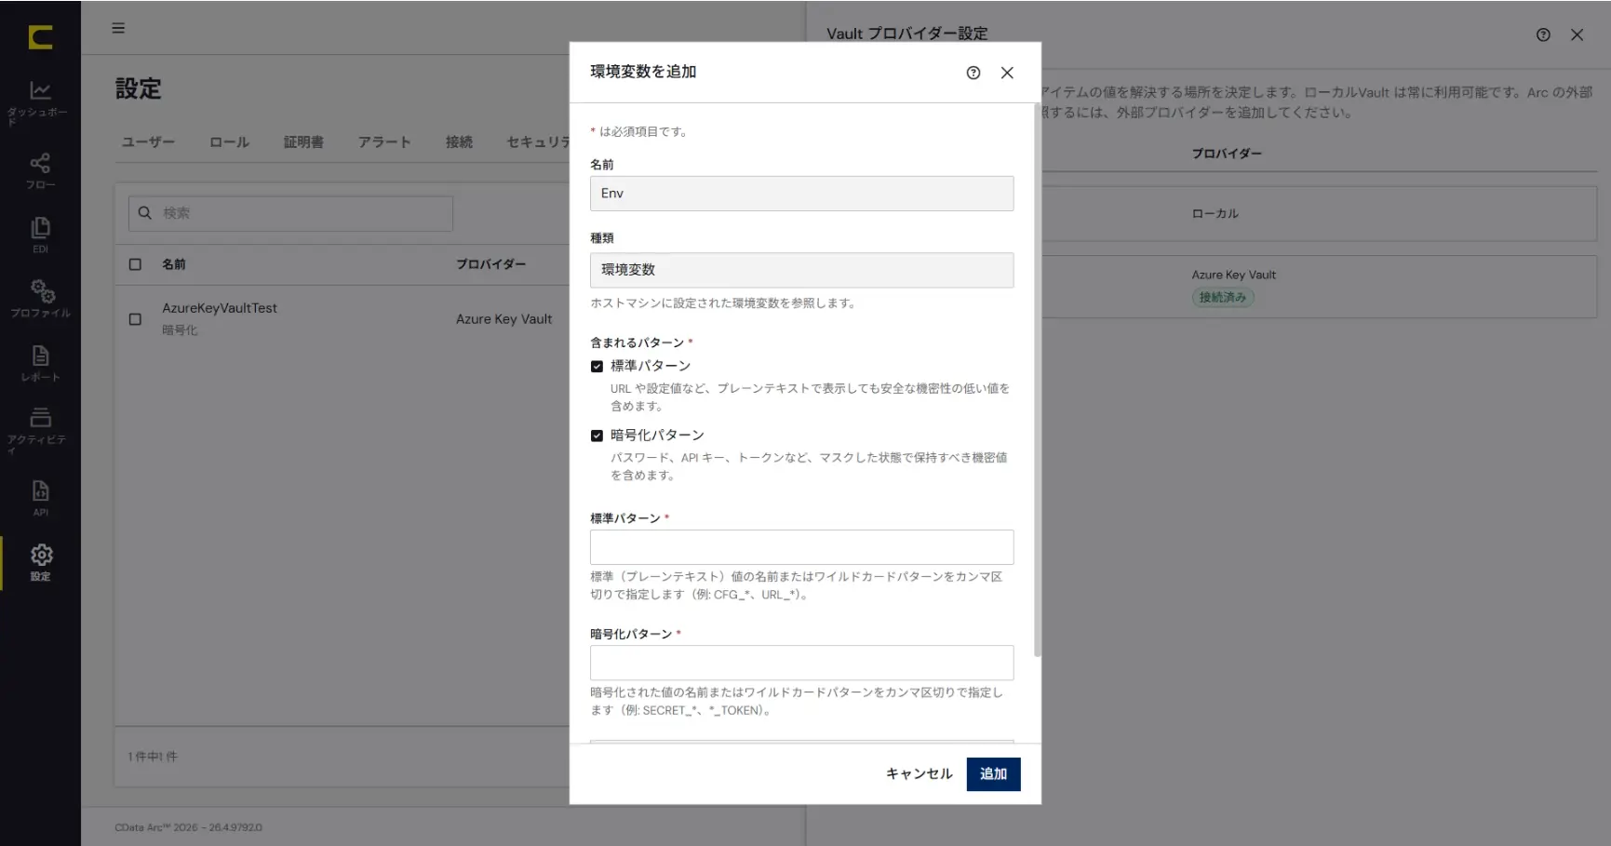This screenshot has height=846, width=1611.
Task: Toggle the select-all checkbox in the table header
Action: (x=135, y=264)
